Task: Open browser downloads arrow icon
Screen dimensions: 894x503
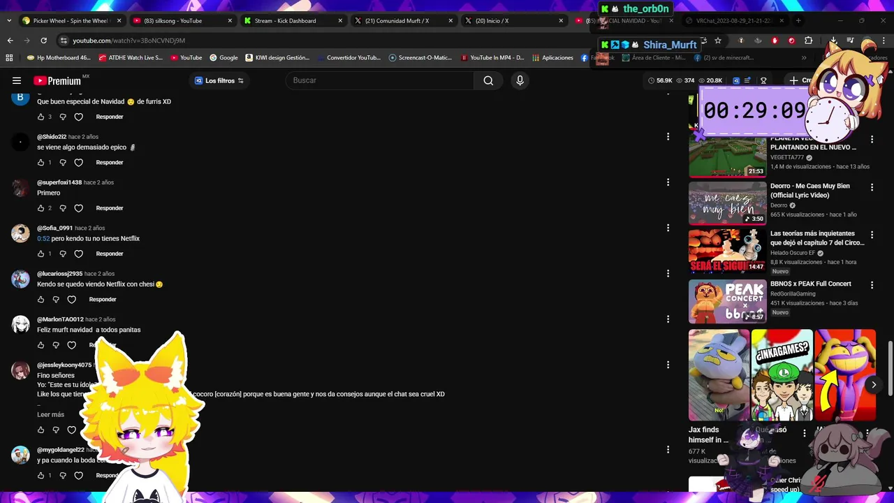Action: point(833,41)
